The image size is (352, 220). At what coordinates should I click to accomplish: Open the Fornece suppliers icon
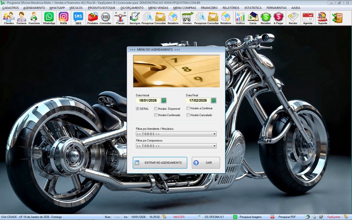click(x=22, y=18)
